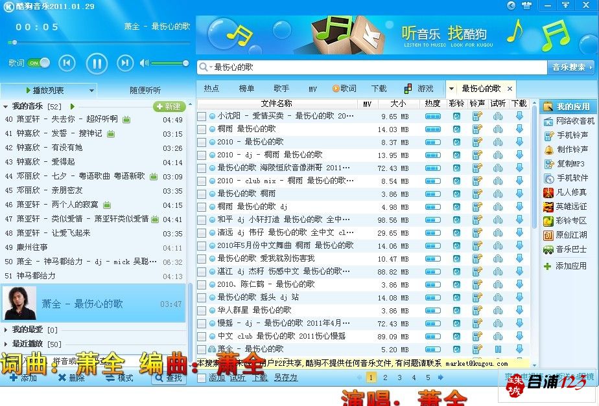Pause preview on 萧全 - 最伤心的歌 result row
Screen dimensions: 599x406
[498, 349]
